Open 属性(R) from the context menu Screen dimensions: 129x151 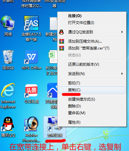pyautogui.click(x=92, y=122)
